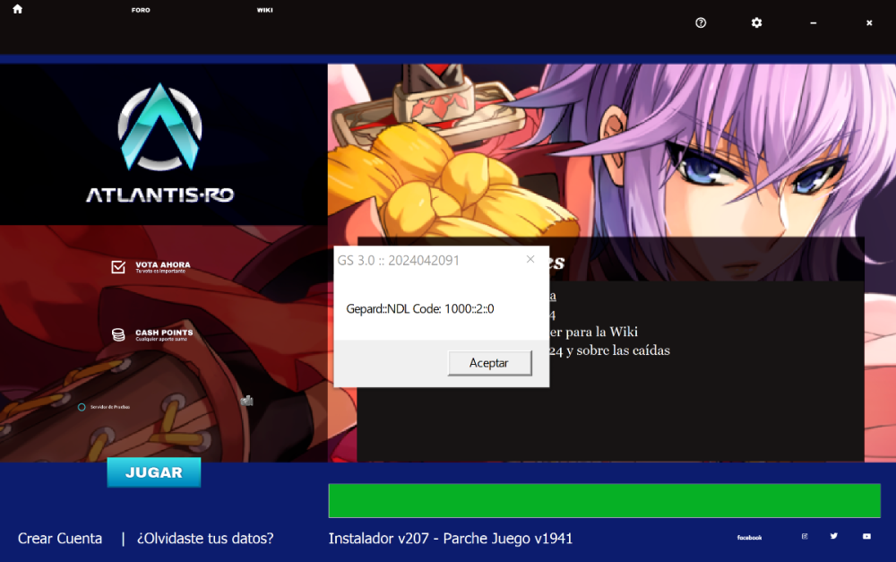
Task: Open the Crear Cuenta link
Action: 60,539
